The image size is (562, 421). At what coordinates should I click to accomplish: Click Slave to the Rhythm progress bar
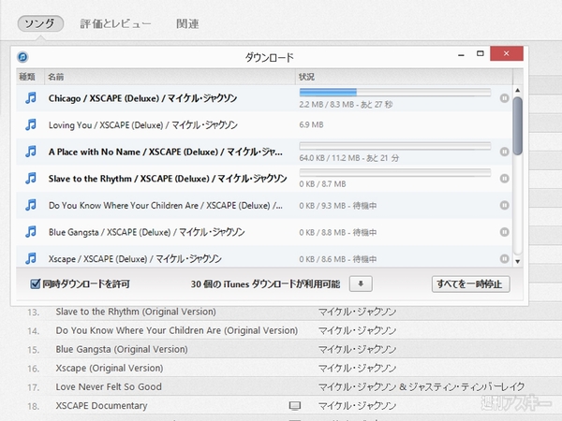[395, 172]
